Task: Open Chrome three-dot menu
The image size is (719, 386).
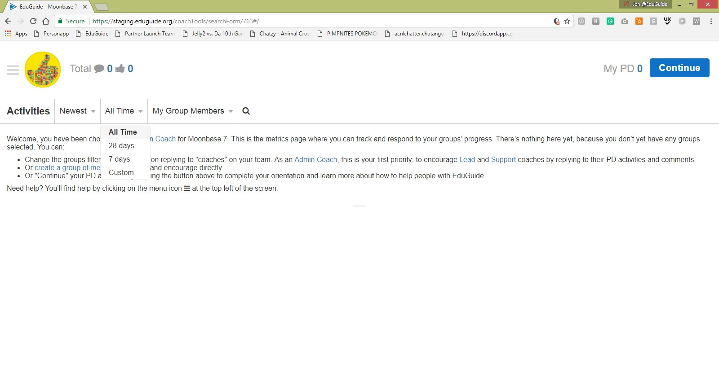Action: click(x=711, y=21)
